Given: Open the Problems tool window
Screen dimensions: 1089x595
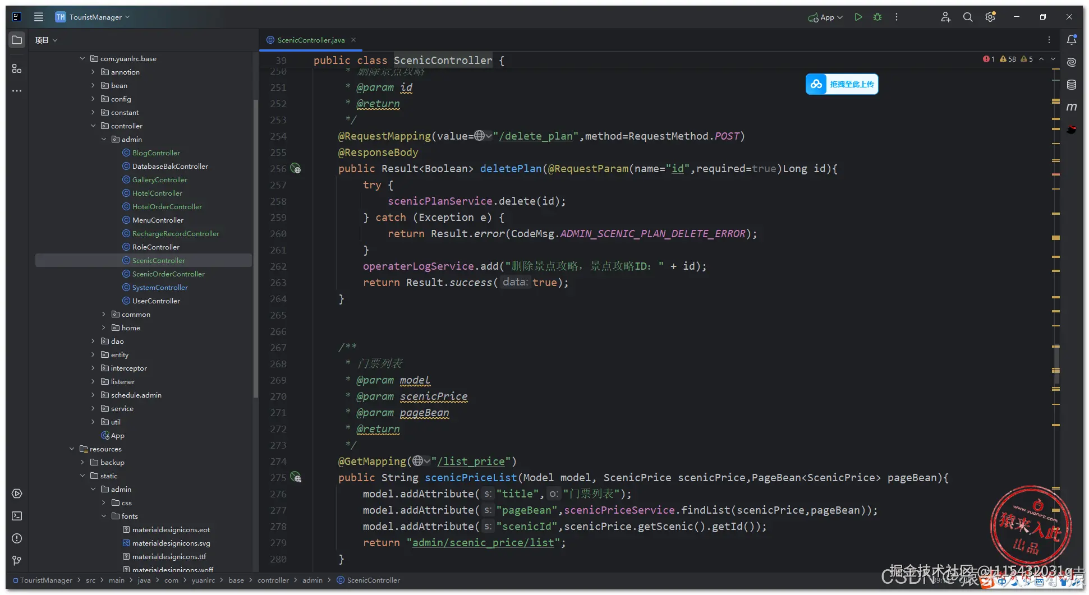Looking at the screenshot, I should pyautogui.click(x=17, y=538).
